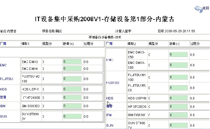Click the 厂商 header in the 模型2 table

pyautogui.click(x=109, y=44)
